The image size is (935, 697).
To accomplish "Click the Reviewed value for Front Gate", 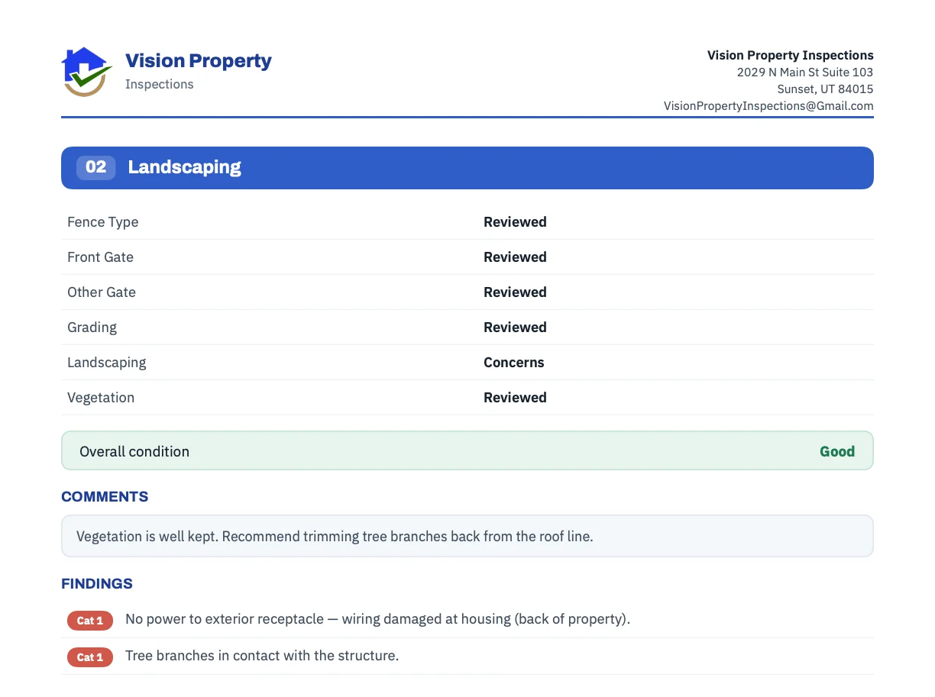I will [x=515, y=257].
